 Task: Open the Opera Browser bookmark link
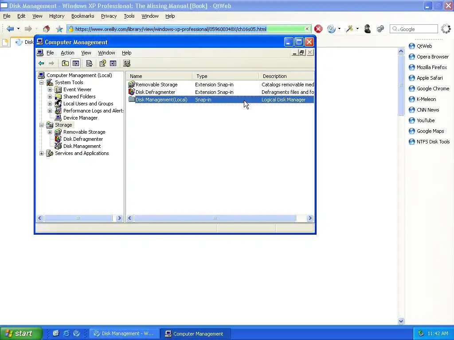coord(429,57)
